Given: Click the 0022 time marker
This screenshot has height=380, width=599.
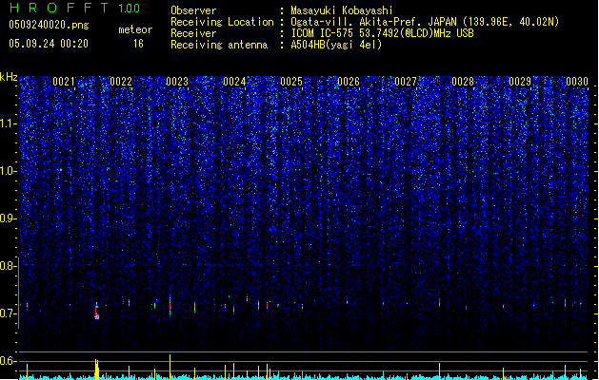Looking at the screenshot, I should (121, 82).
